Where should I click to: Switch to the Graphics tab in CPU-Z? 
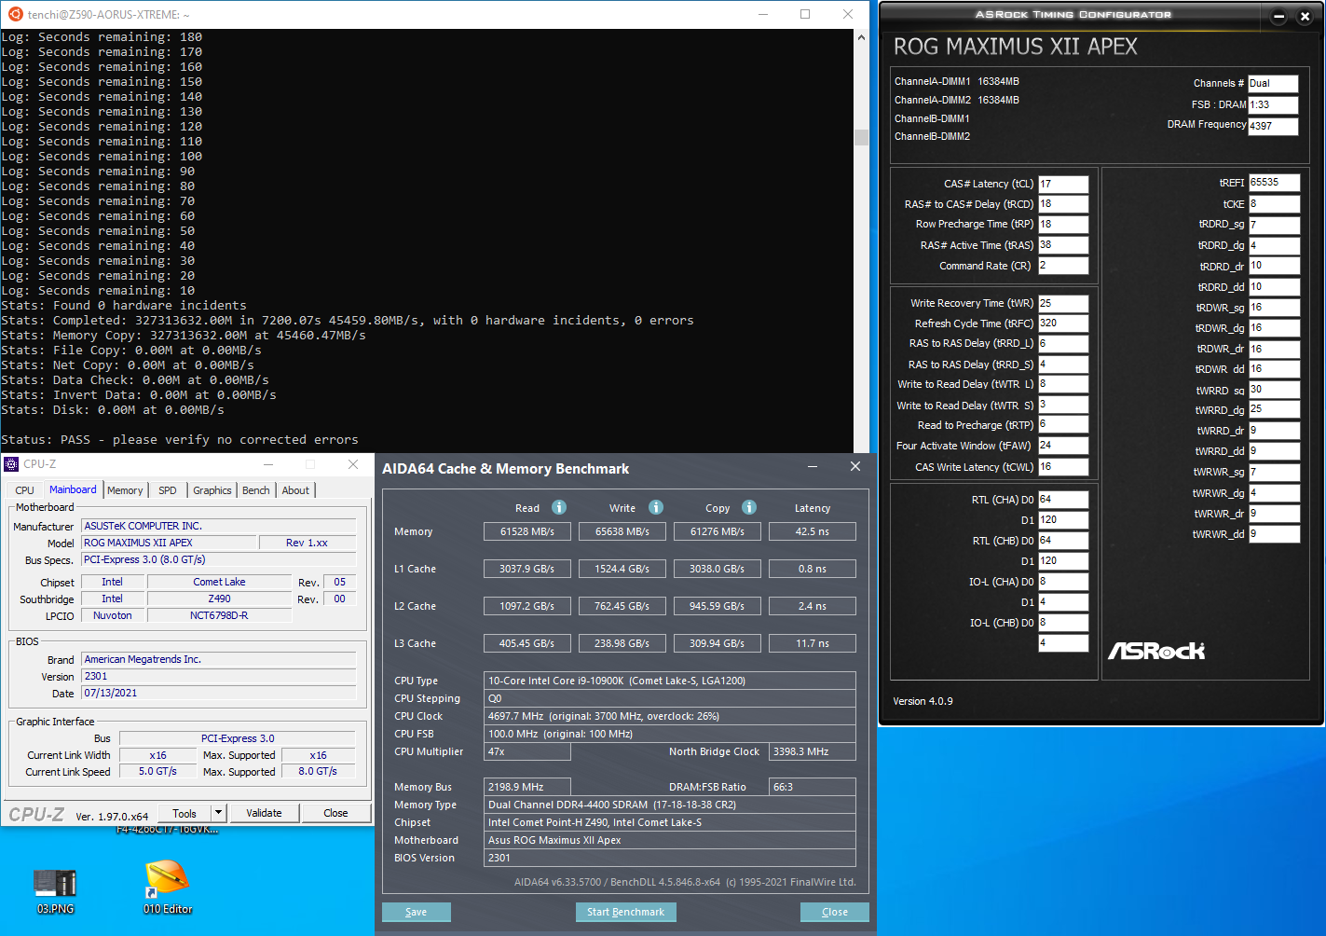point(212,490)
